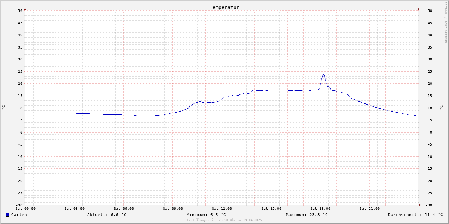449x224 pixels.
Task: Click the 'Aktuell: 6.6 °C' value
Action: point(107,215)
